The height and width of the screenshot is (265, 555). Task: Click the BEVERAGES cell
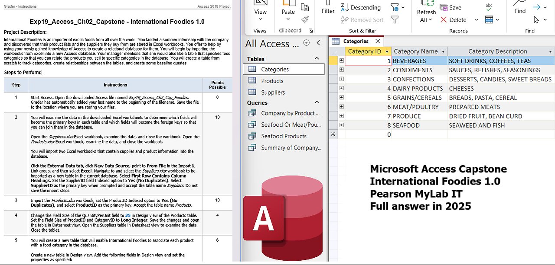[x=419, y=61]
